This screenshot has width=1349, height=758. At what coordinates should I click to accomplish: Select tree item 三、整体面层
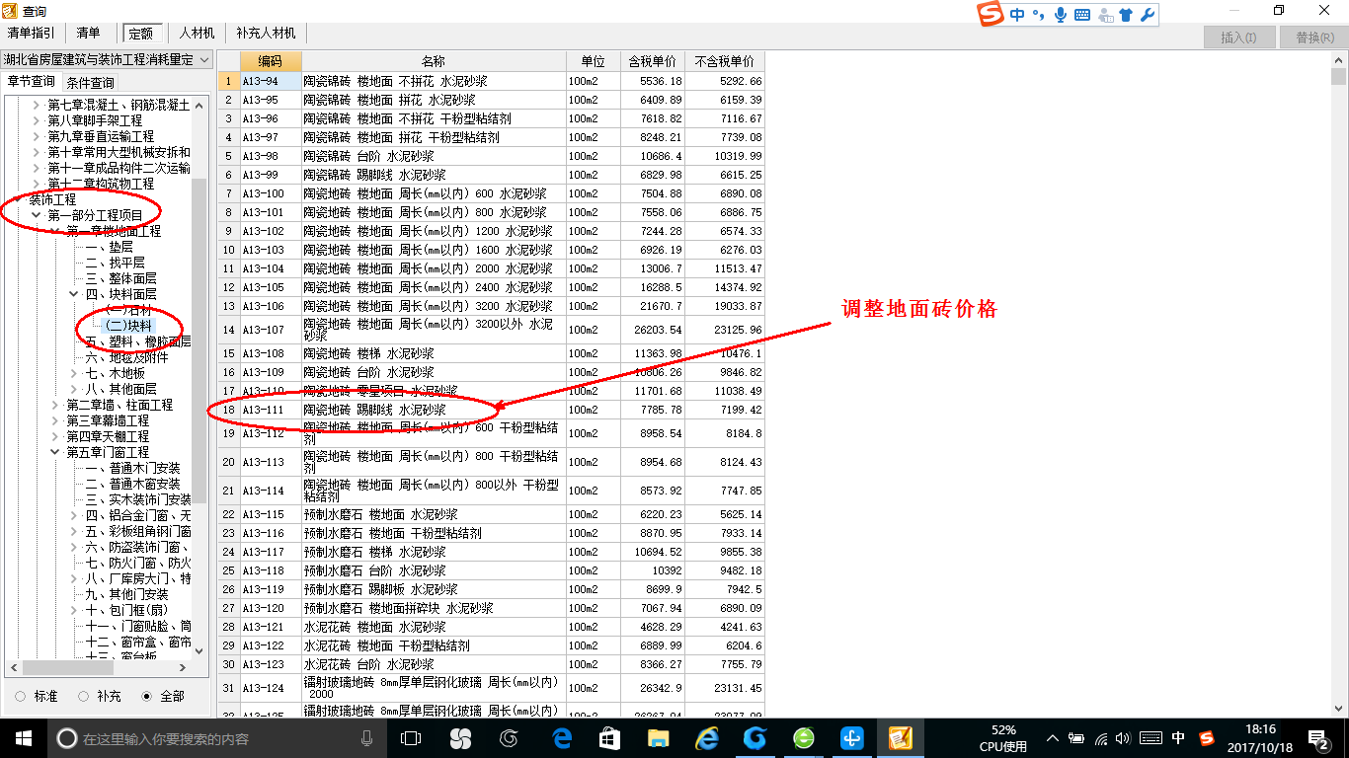(x=120, y=278)
